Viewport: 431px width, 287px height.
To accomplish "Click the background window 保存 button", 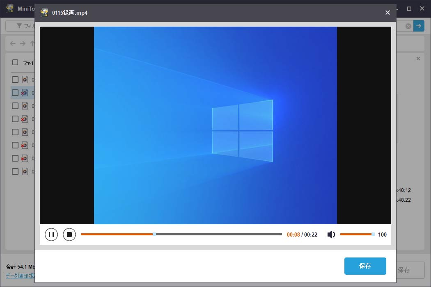I will pyautogui.click(x=408, y=270).
